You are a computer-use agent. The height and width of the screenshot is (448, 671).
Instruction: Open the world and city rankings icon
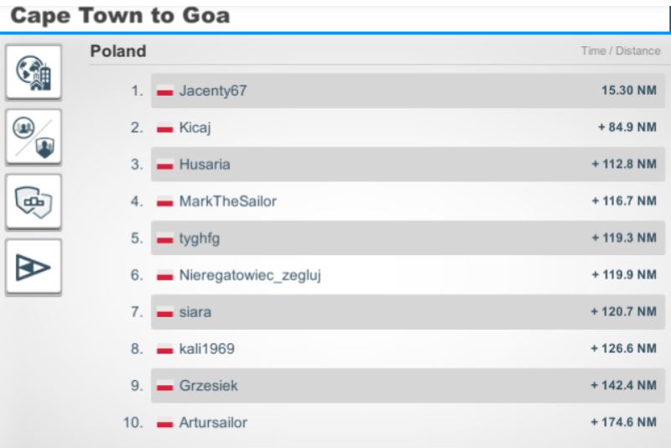(34, 72)
